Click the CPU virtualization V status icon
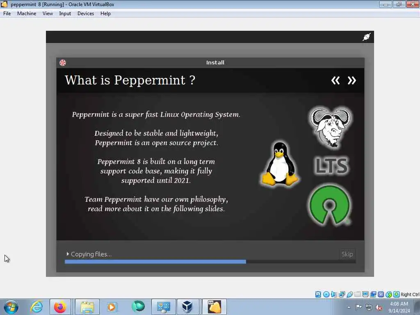This screenshot has height=315, width=420. tap(381, 294)
